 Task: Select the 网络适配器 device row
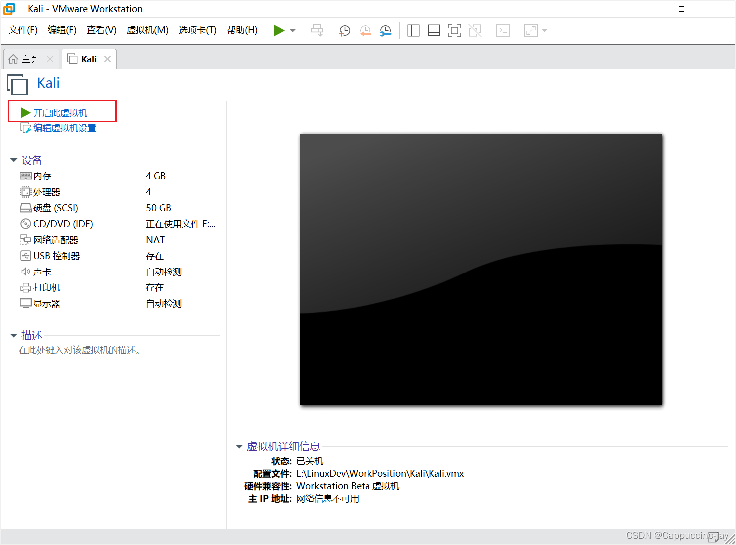coord(118,240)
